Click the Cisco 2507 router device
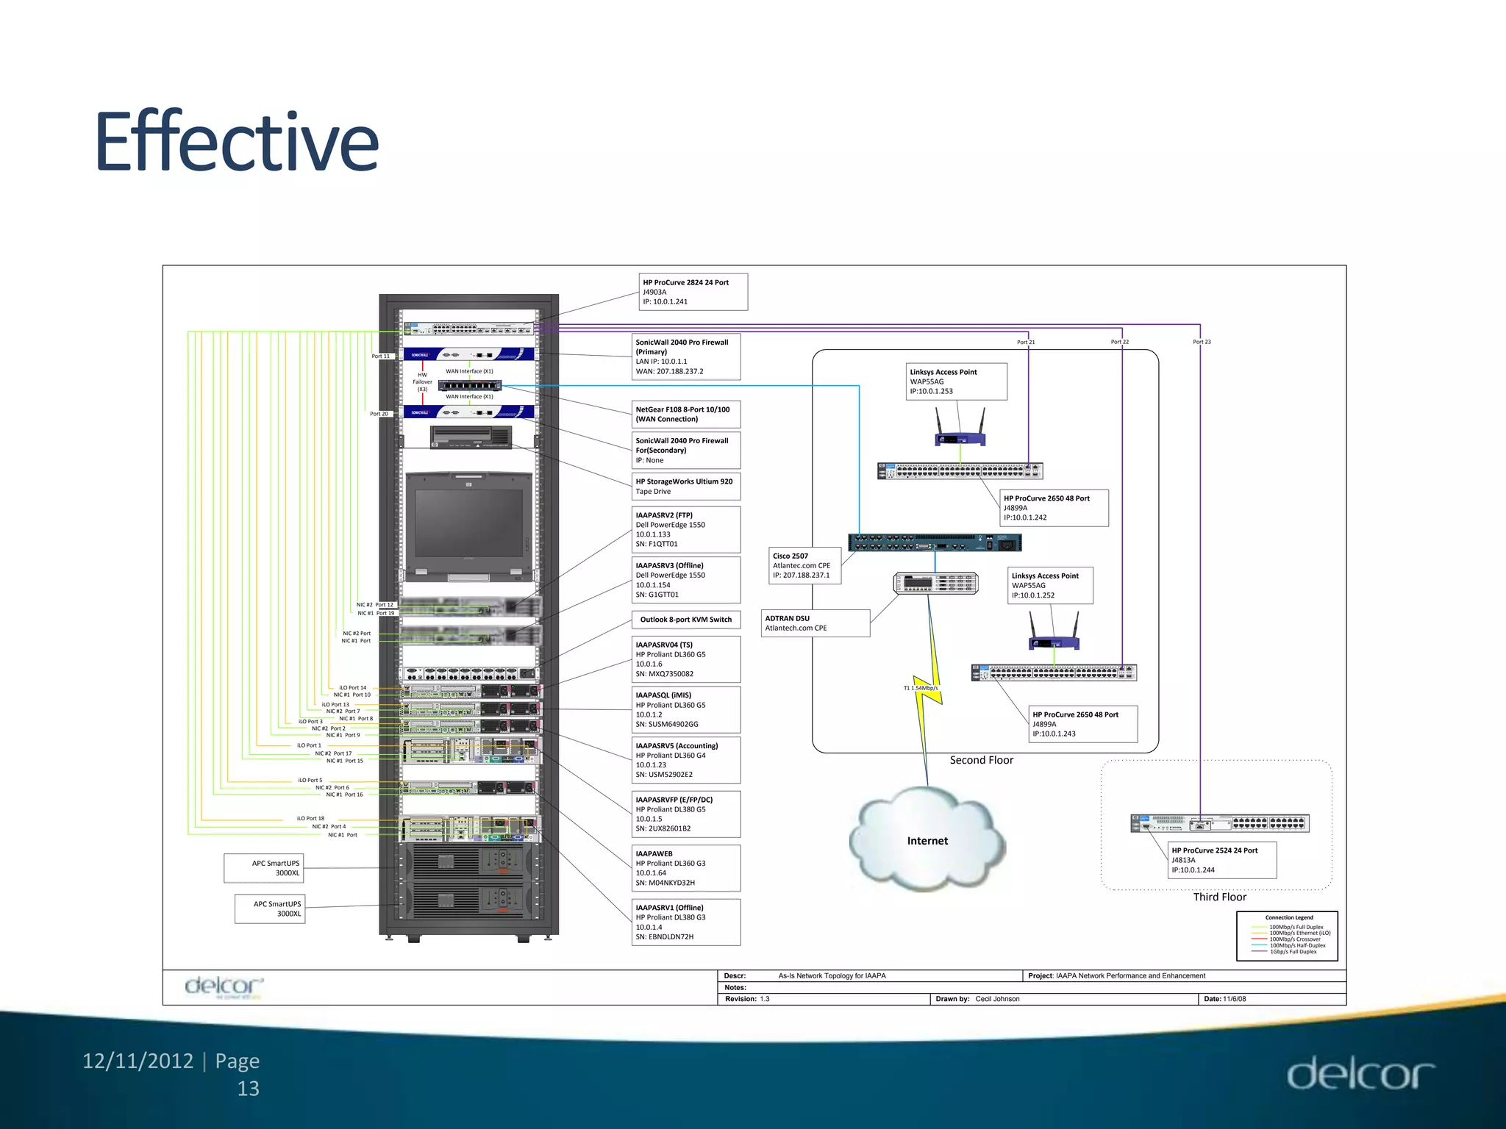The image size is (1506, 1129). coord(935,542)
